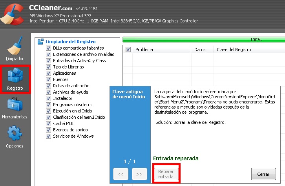The width and height of the screenshot is (285, 186).
Task: Uncheck Caché MUI
Action: (48, 123)
